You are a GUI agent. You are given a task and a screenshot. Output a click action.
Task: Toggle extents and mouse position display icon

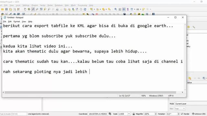coord(110,114)
